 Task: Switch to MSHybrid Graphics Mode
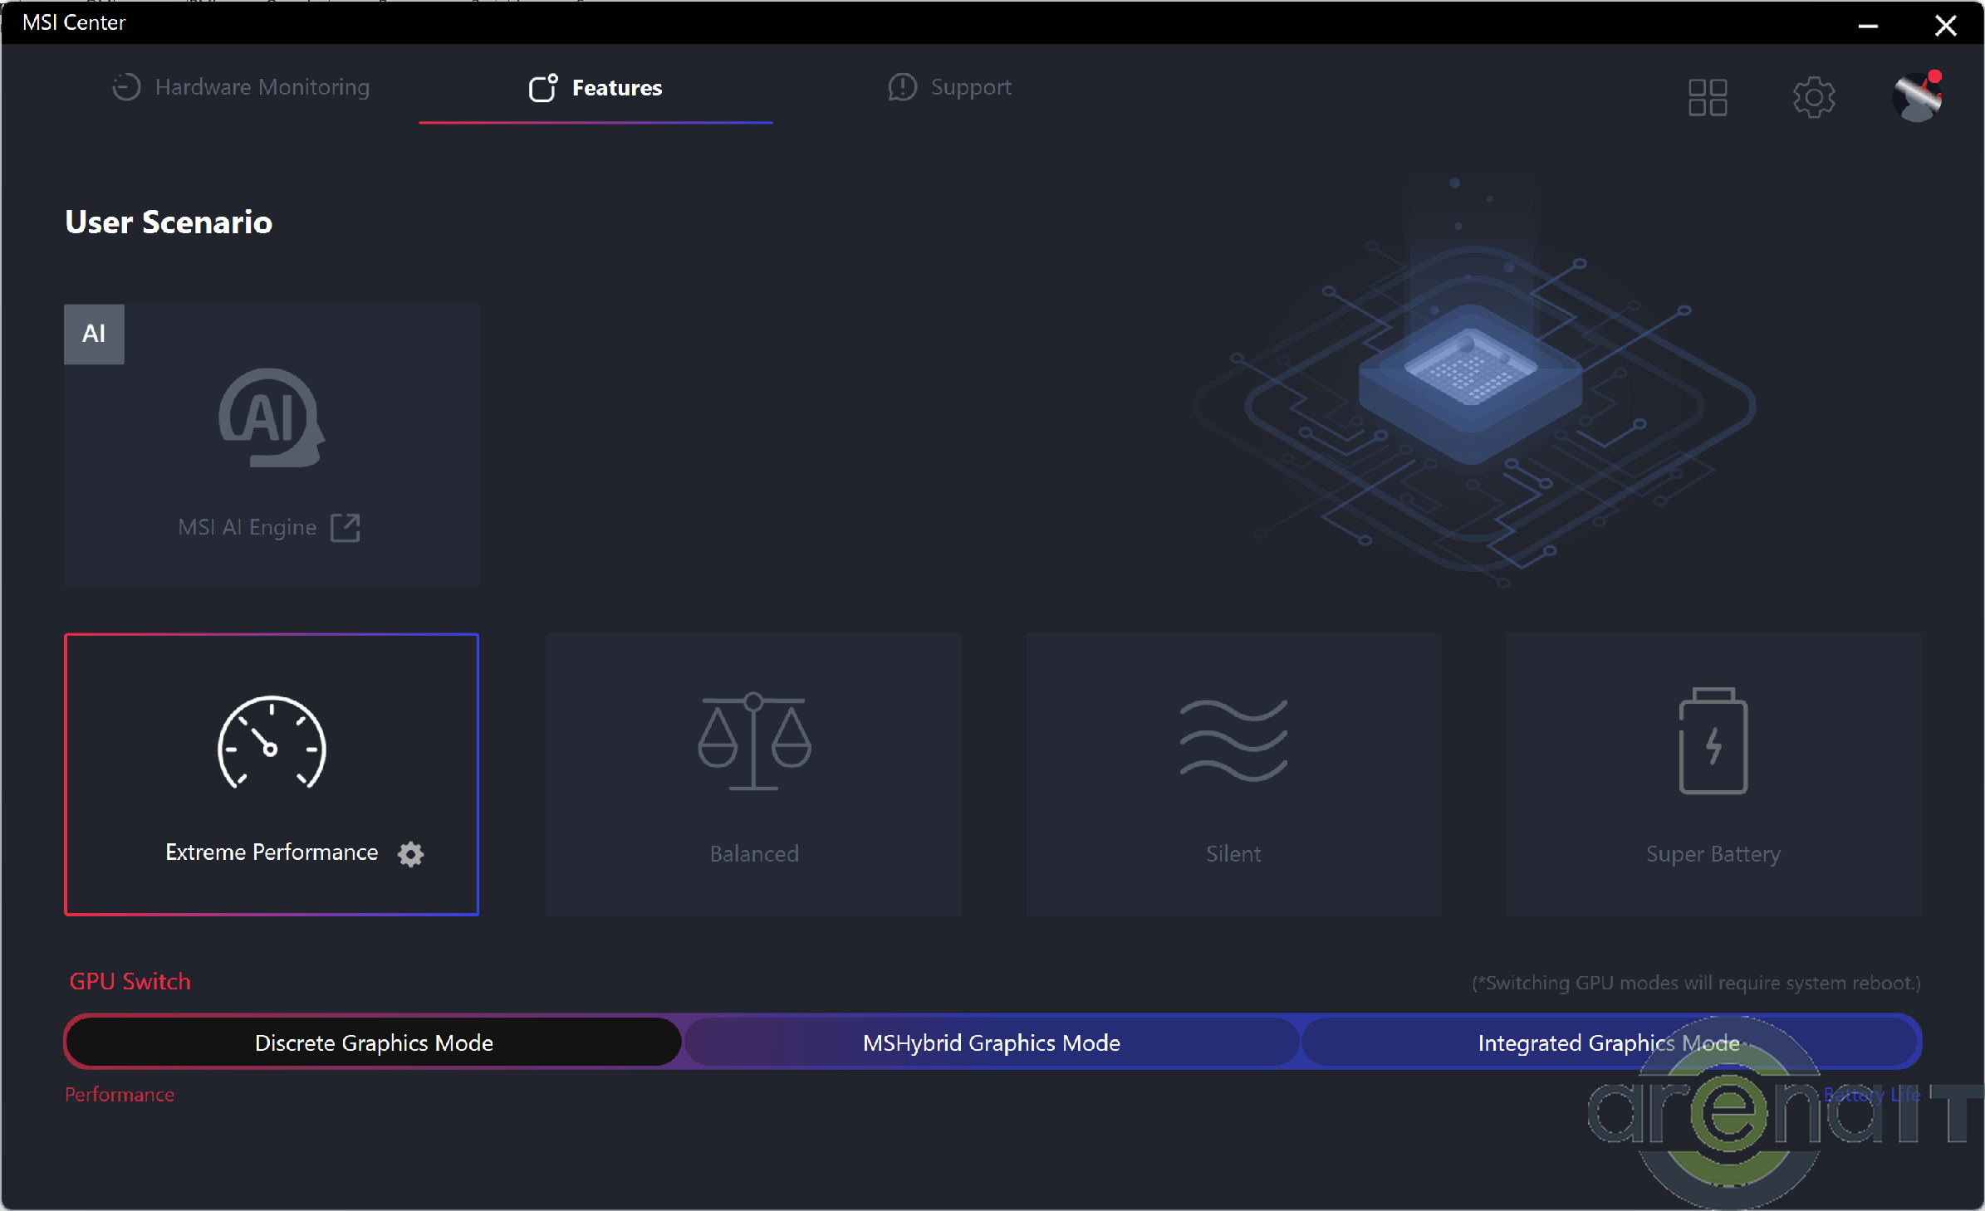991,1043
